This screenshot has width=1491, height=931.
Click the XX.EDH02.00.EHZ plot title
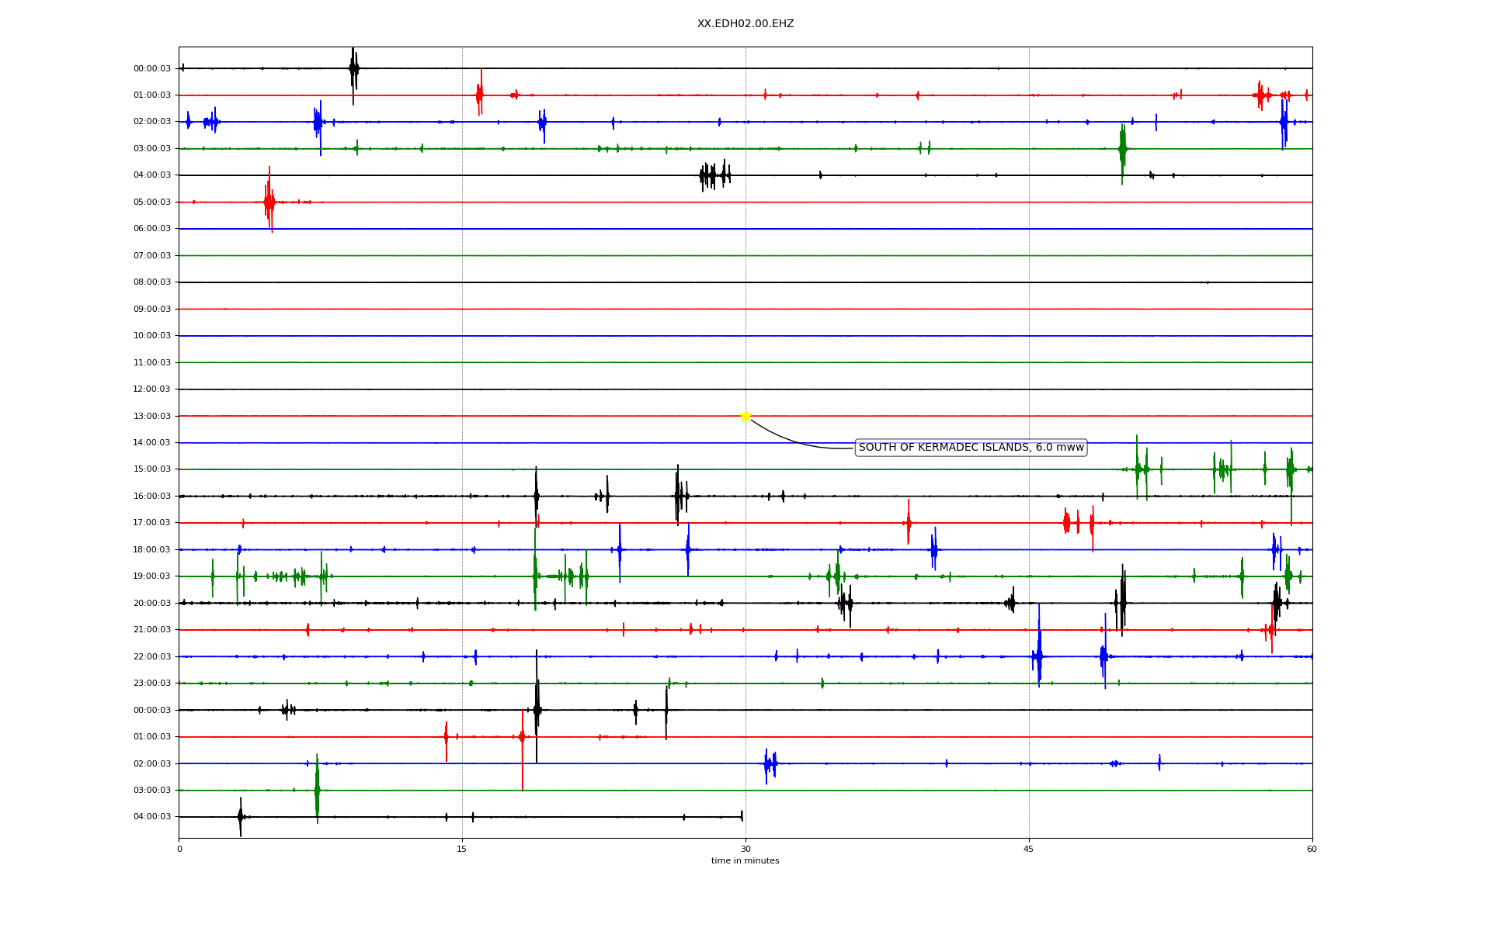pos(745,24)
